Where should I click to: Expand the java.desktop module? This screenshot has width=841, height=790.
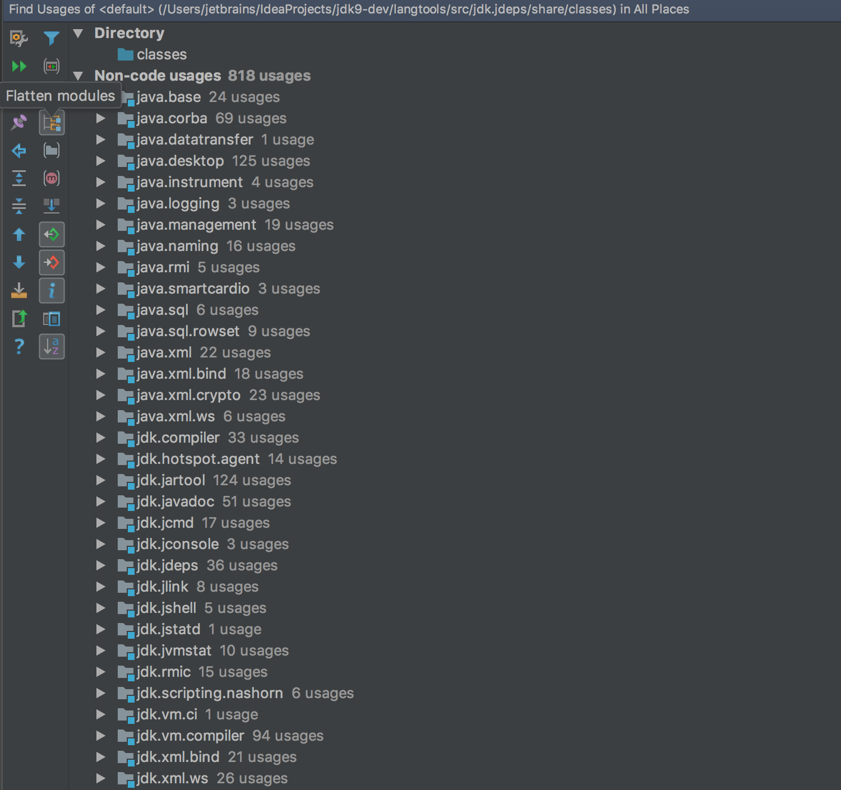[101, 161]
